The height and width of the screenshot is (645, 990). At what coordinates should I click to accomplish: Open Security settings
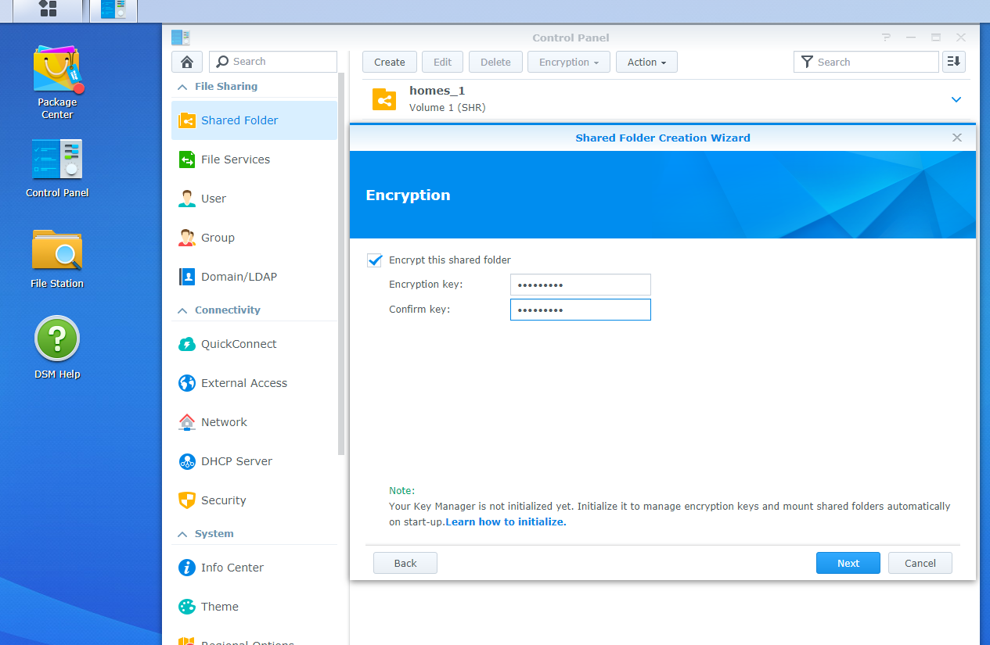coord(254,500)
